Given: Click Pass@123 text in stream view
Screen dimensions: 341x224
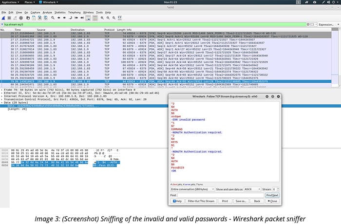Looking at the screenshot, I should tap(177, 168).
